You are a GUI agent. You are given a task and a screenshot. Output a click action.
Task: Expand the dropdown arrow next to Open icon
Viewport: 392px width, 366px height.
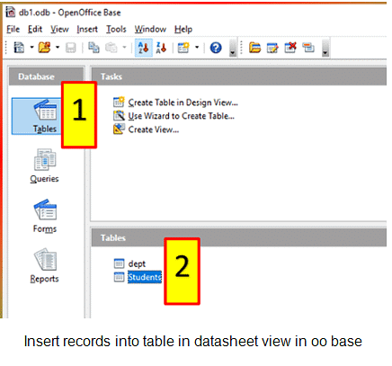coord(58,48)
